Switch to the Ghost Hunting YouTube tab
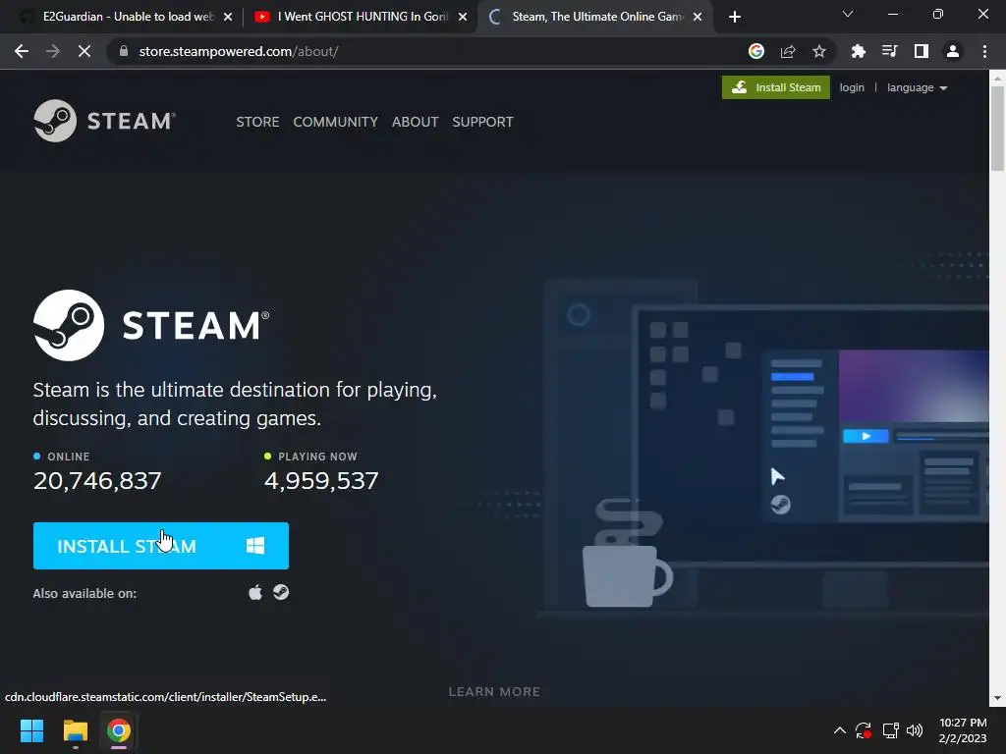Screen dimensions: 1006x754 click(x=360, y=17)
